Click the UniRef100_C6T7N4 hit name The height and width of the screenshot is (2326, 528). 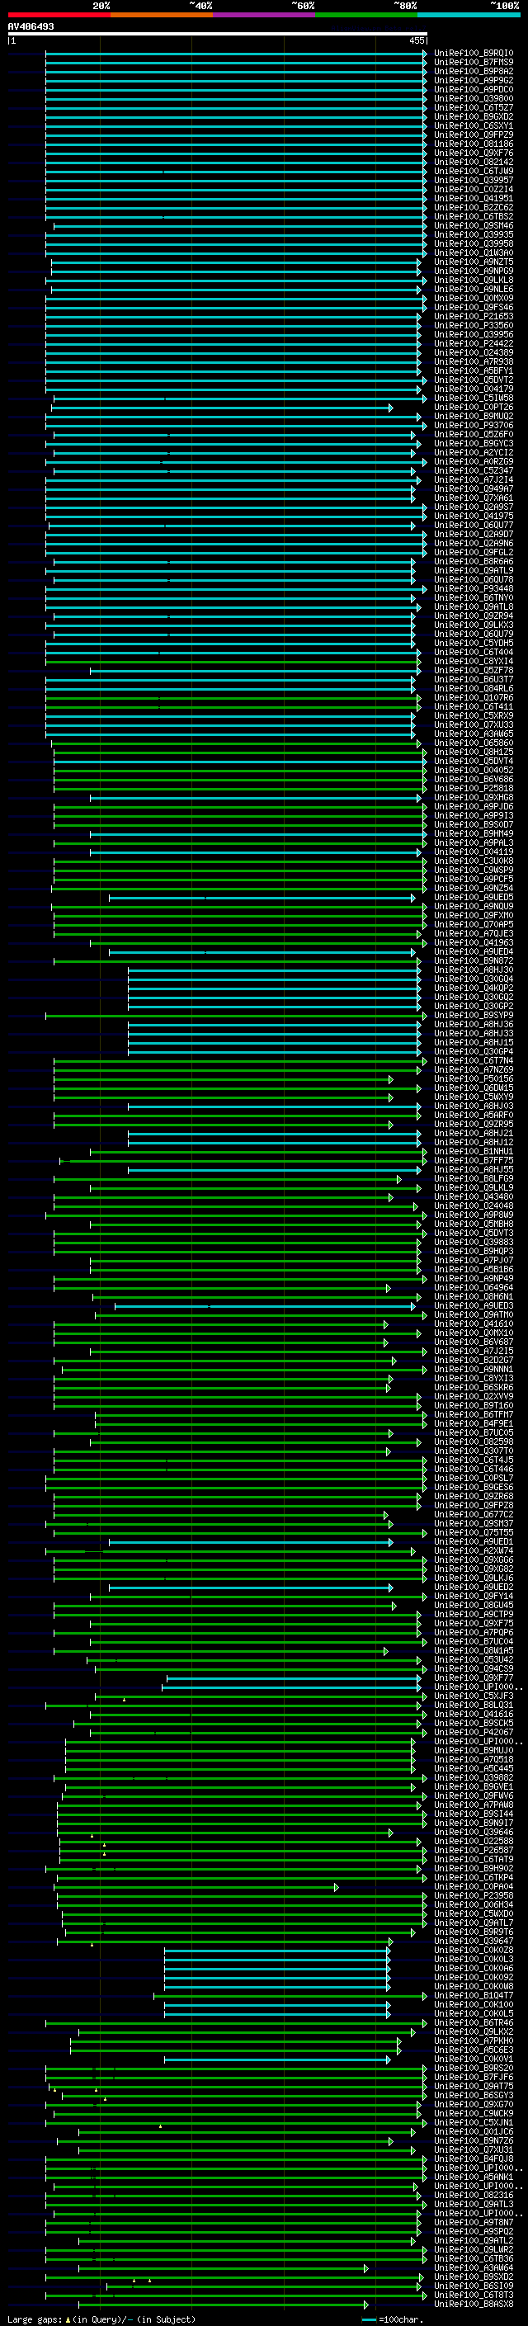474,1061
